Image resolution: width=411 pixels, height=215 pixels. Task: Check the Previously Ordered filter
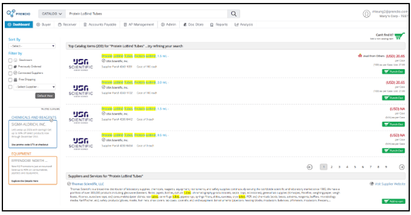(10, 67)
